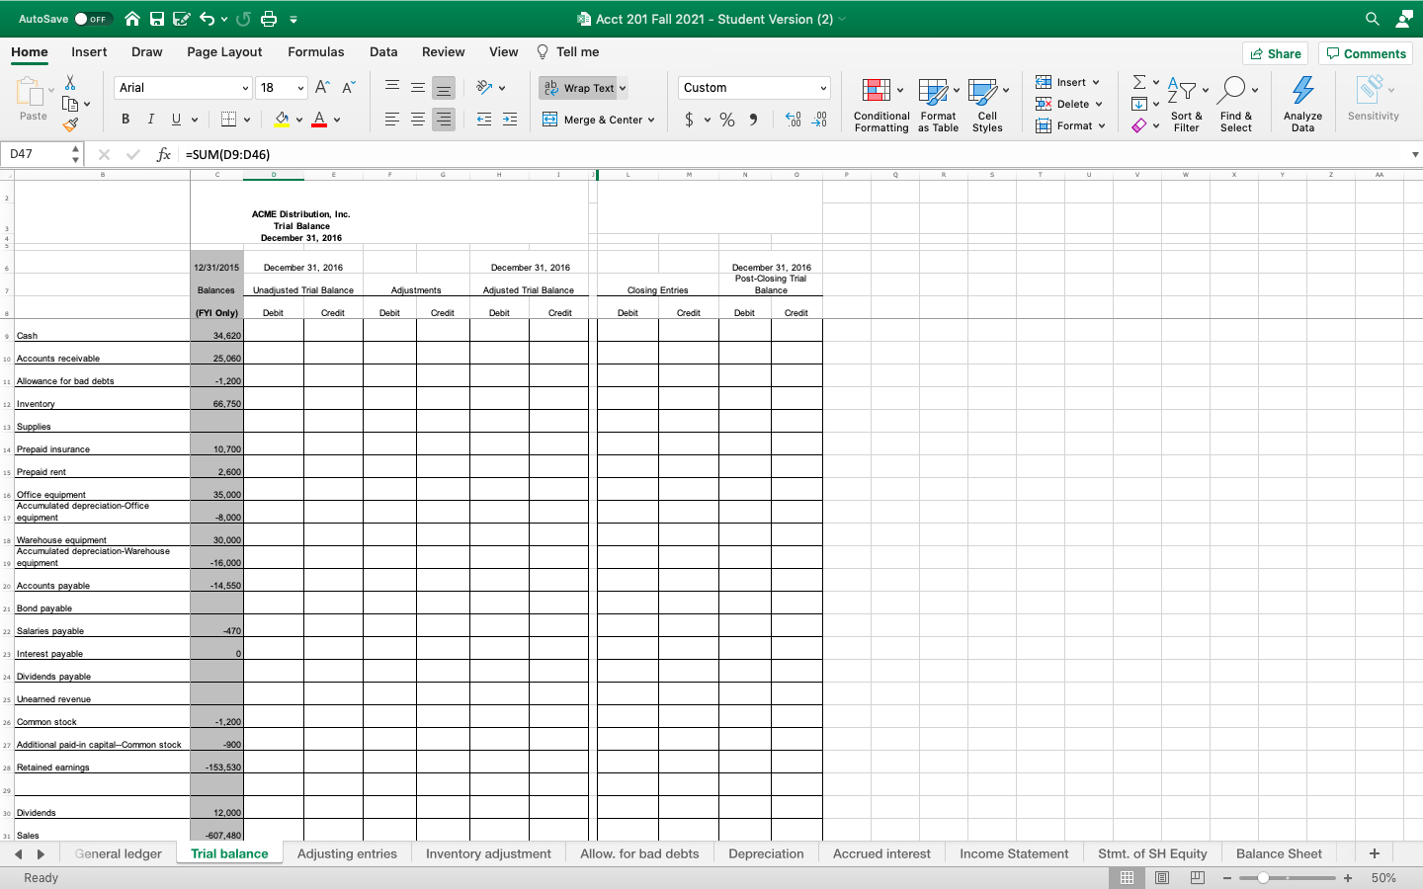This screenshot has width=1423, height=889.
Task: Insert function using fx icon
Action: pyautogui.click(x=164, y=154)
